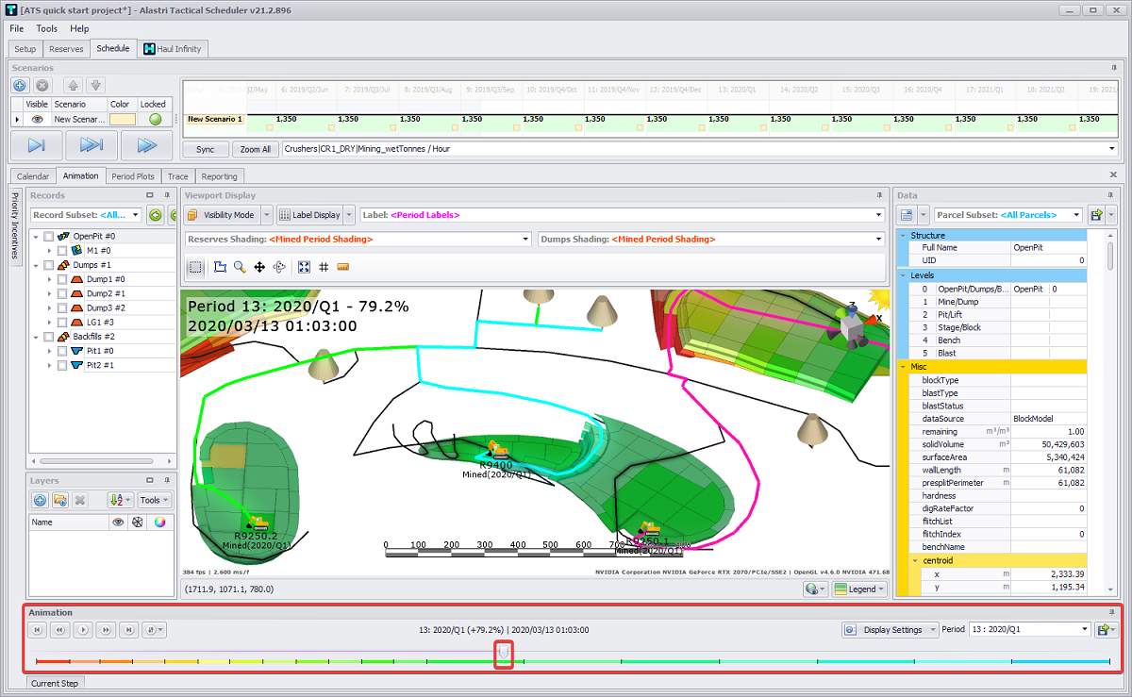Expand the Pit1 #0 tree node
Image resolution: width=1132 pixels, height=697 pixels.
(49, 351)
